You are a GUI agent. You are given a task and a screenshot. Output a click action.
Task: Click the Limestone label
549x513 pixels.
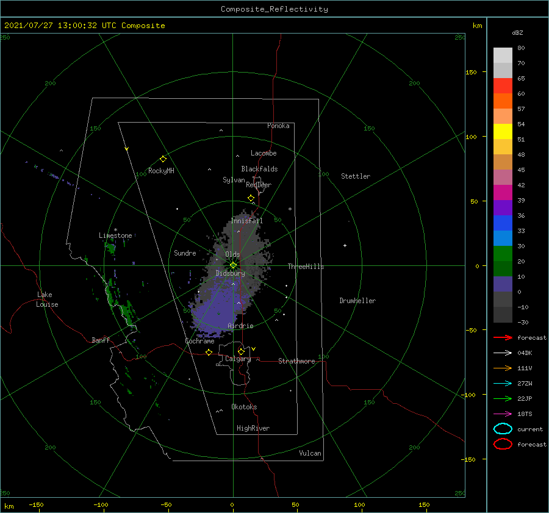[115, 235]
